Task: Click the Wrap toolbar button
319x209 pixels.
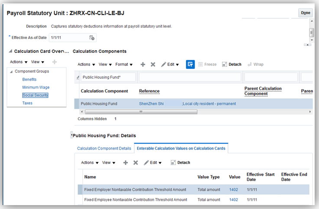Action: (256, 64)
